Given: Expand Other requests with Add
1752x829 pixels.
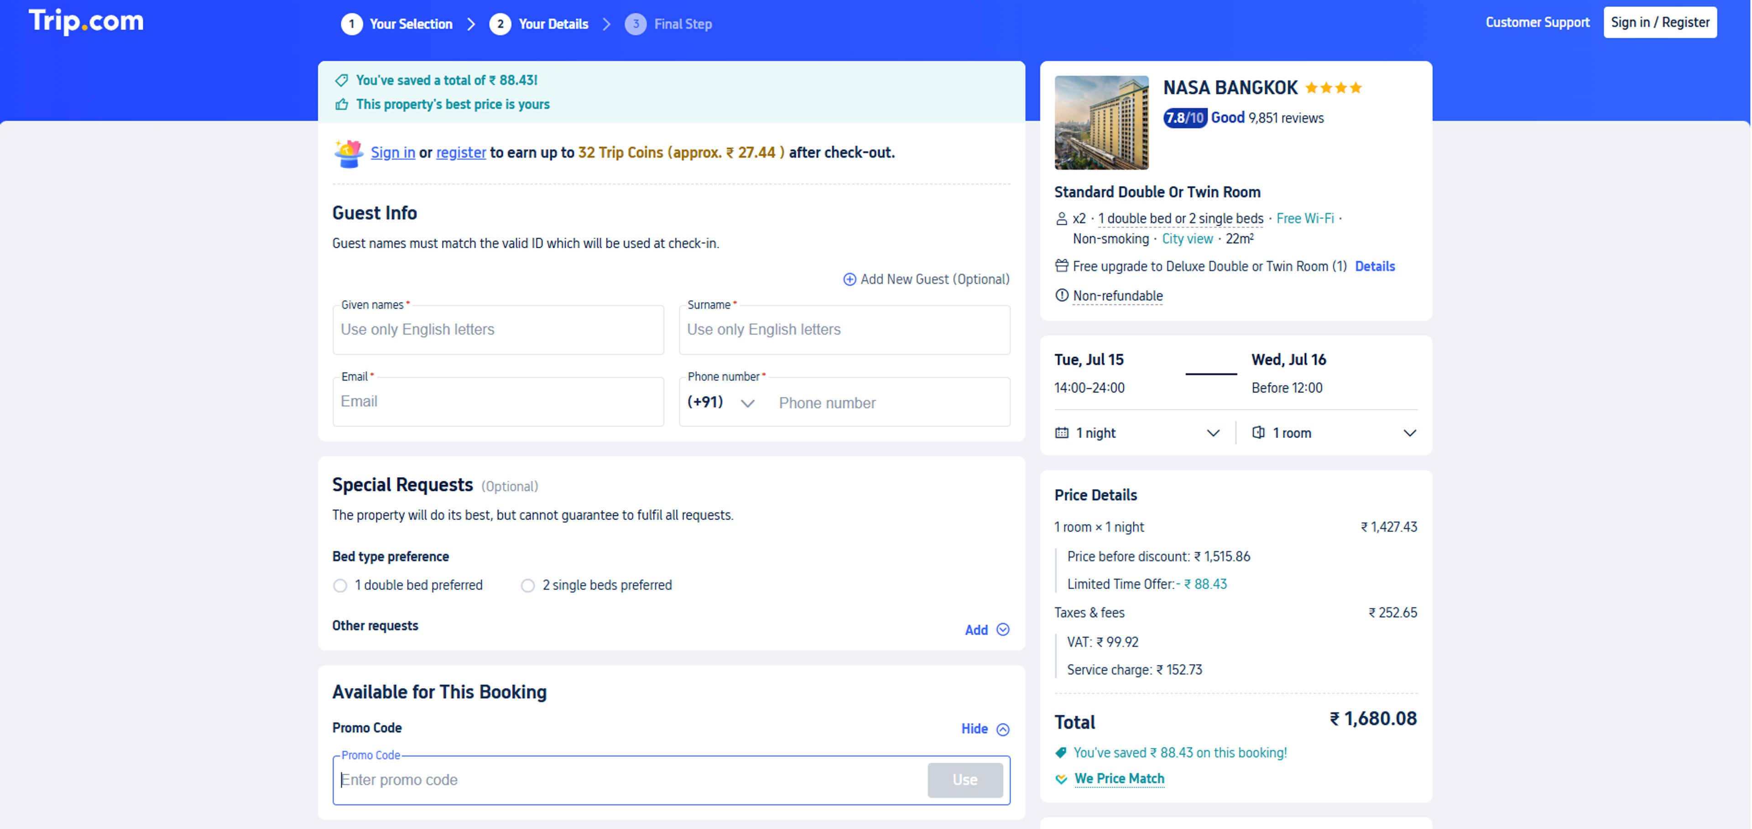Looking at the screenshot, I should [987, 630].
